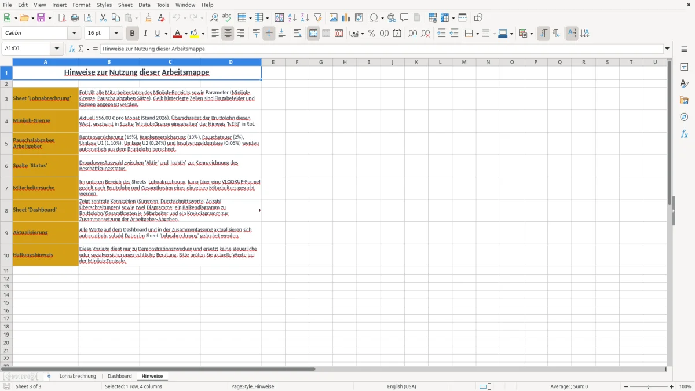Insert a pivot table
The image size is (695, 391).
[x=359, y=18]
